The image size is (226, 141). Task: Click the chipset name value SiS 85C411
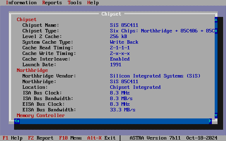(x=124, y=25)
